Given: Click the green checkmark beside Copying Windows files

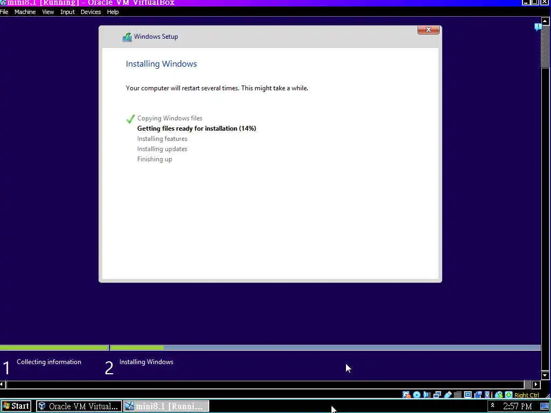Looking at the screenshot, I should (130, 119).
